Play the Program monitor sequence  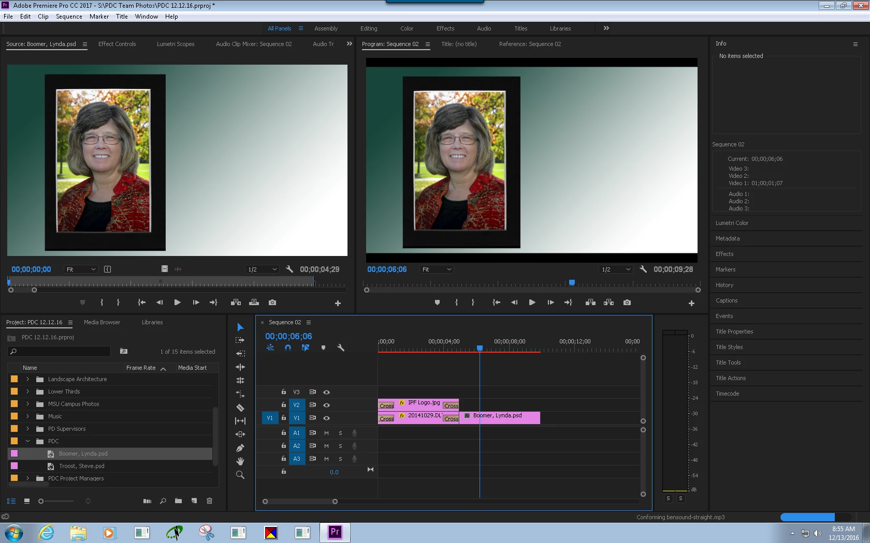532,303
